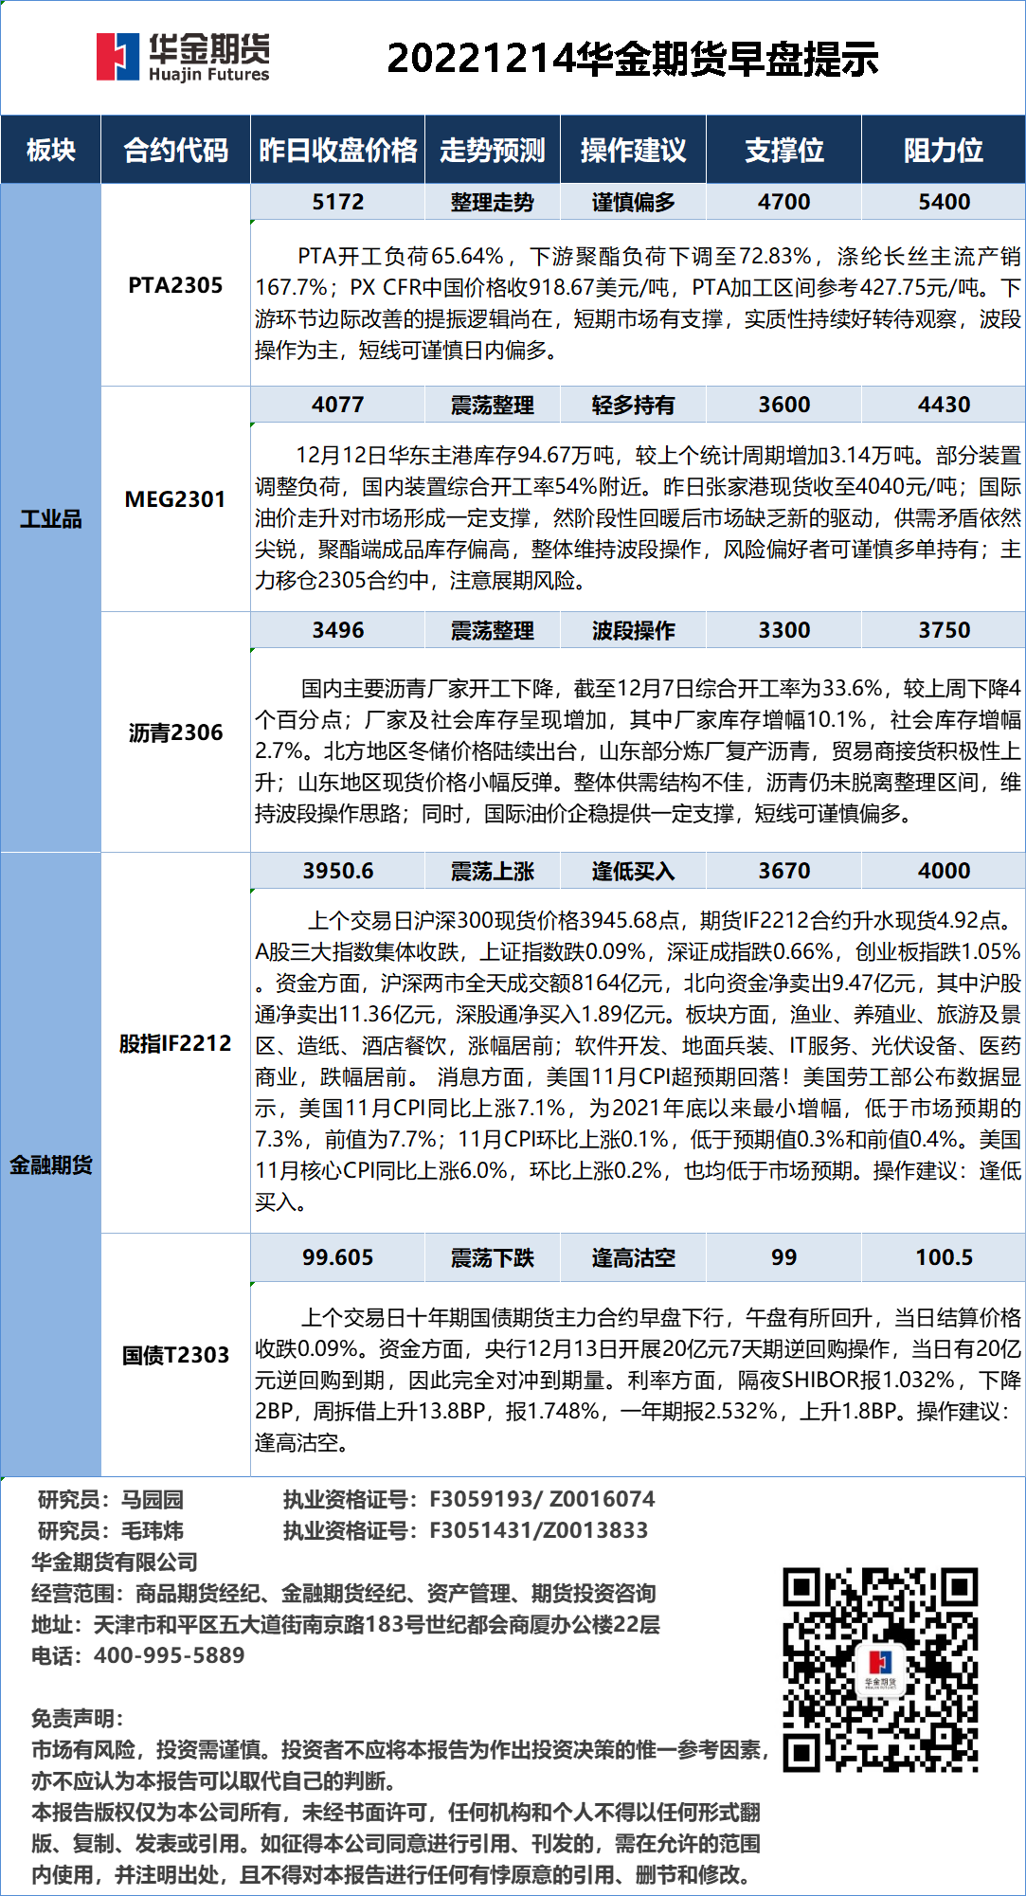Click license number F3051431/Z0013833
This screenshot has height=1896, width=1026.
(539, 1530)
